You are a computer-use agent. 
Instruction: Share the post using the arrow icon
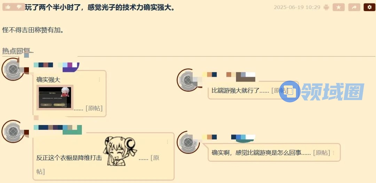[x=354, y=7]
